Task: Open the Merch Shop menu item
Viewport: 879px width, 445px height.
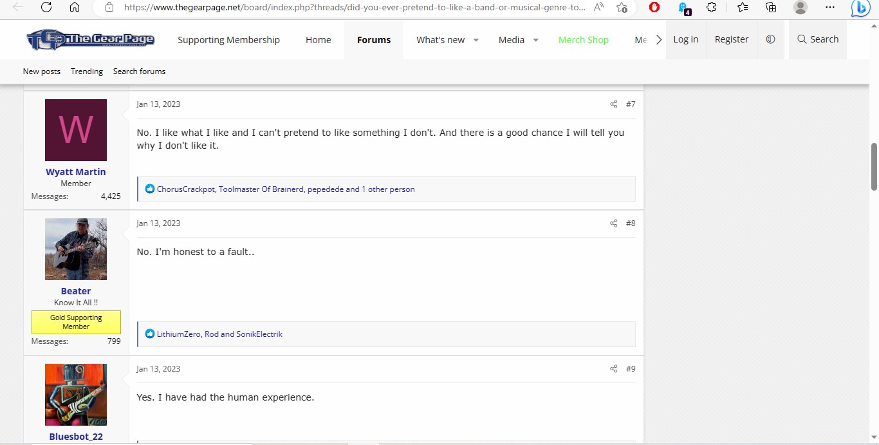Action: coord(583,40)
